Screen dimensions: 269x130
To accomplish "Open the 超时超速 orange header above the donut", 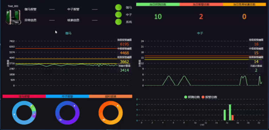I will [111, 96].
